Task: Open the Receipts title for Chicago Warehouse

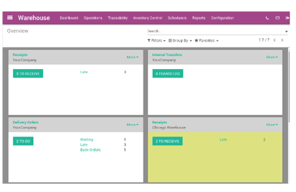Action: pyautogui.click(x=159, y=122)
